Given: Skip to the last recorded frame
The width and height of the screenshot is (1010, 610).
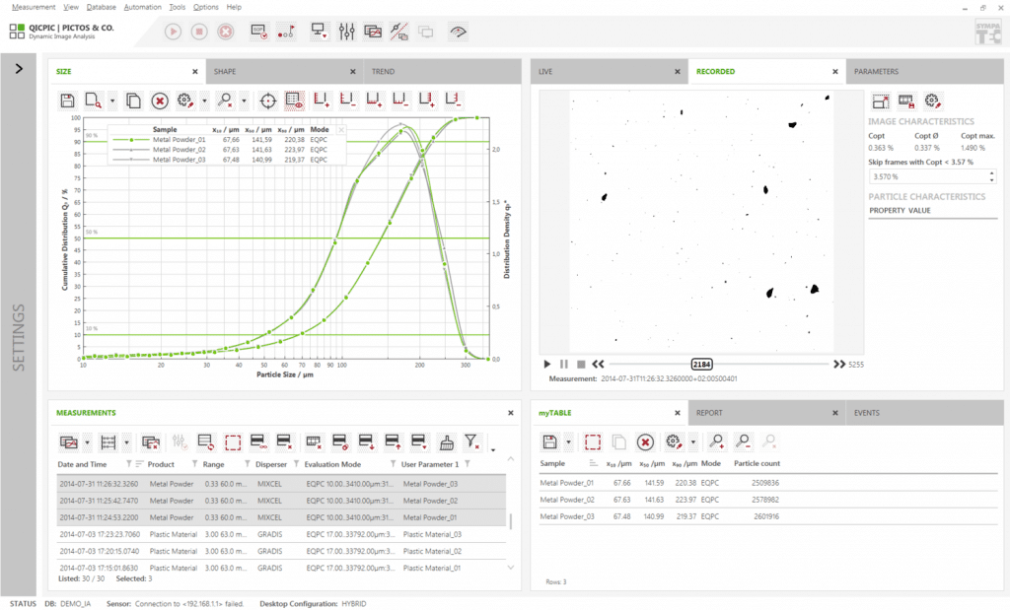Looking at the screenshot, I should 837,365.
